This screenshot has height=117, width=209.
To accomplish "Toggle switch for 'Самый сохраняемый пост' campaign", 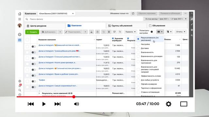I will (34, 87).
